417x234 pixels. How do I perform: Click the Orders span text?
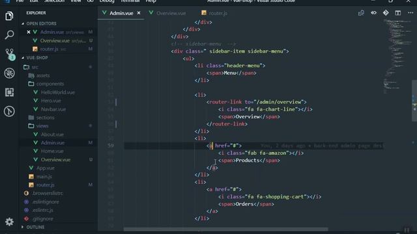(x=244, y=204)
